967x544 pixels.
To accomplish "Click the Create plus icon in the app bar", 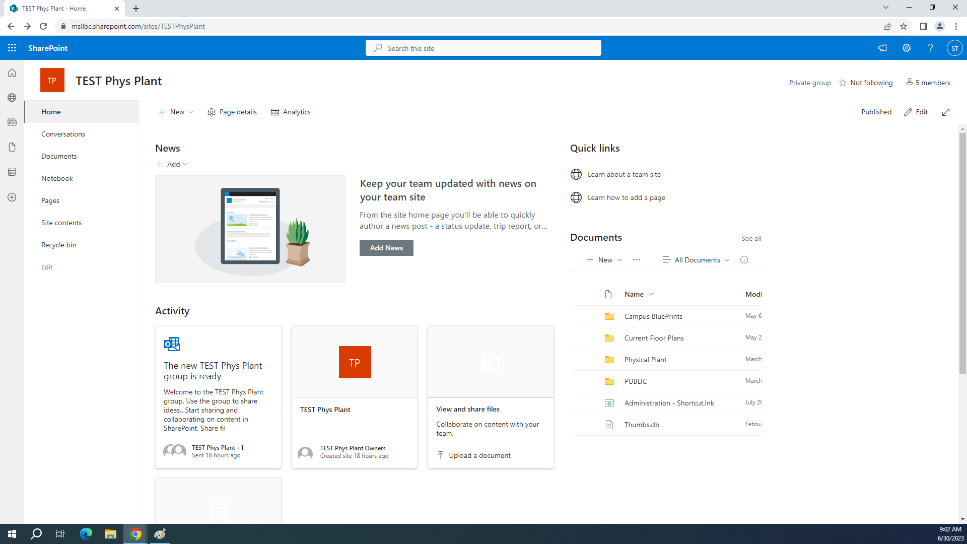I will pyautogui.click(x=12, y=197).
